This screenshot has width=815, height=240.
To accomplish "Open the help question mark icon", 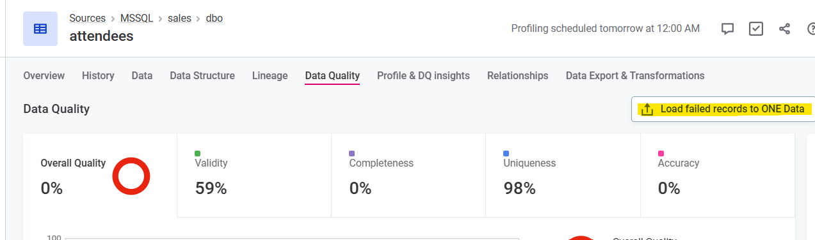I will tap(811, 29).
